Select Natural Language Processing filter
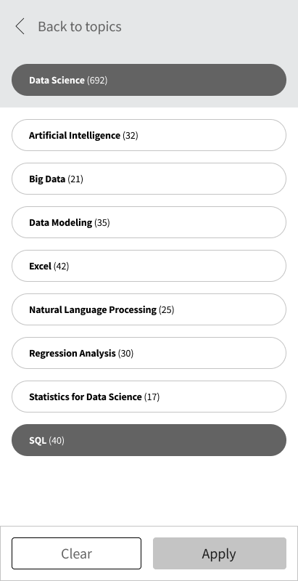 [x=149, y=309]
